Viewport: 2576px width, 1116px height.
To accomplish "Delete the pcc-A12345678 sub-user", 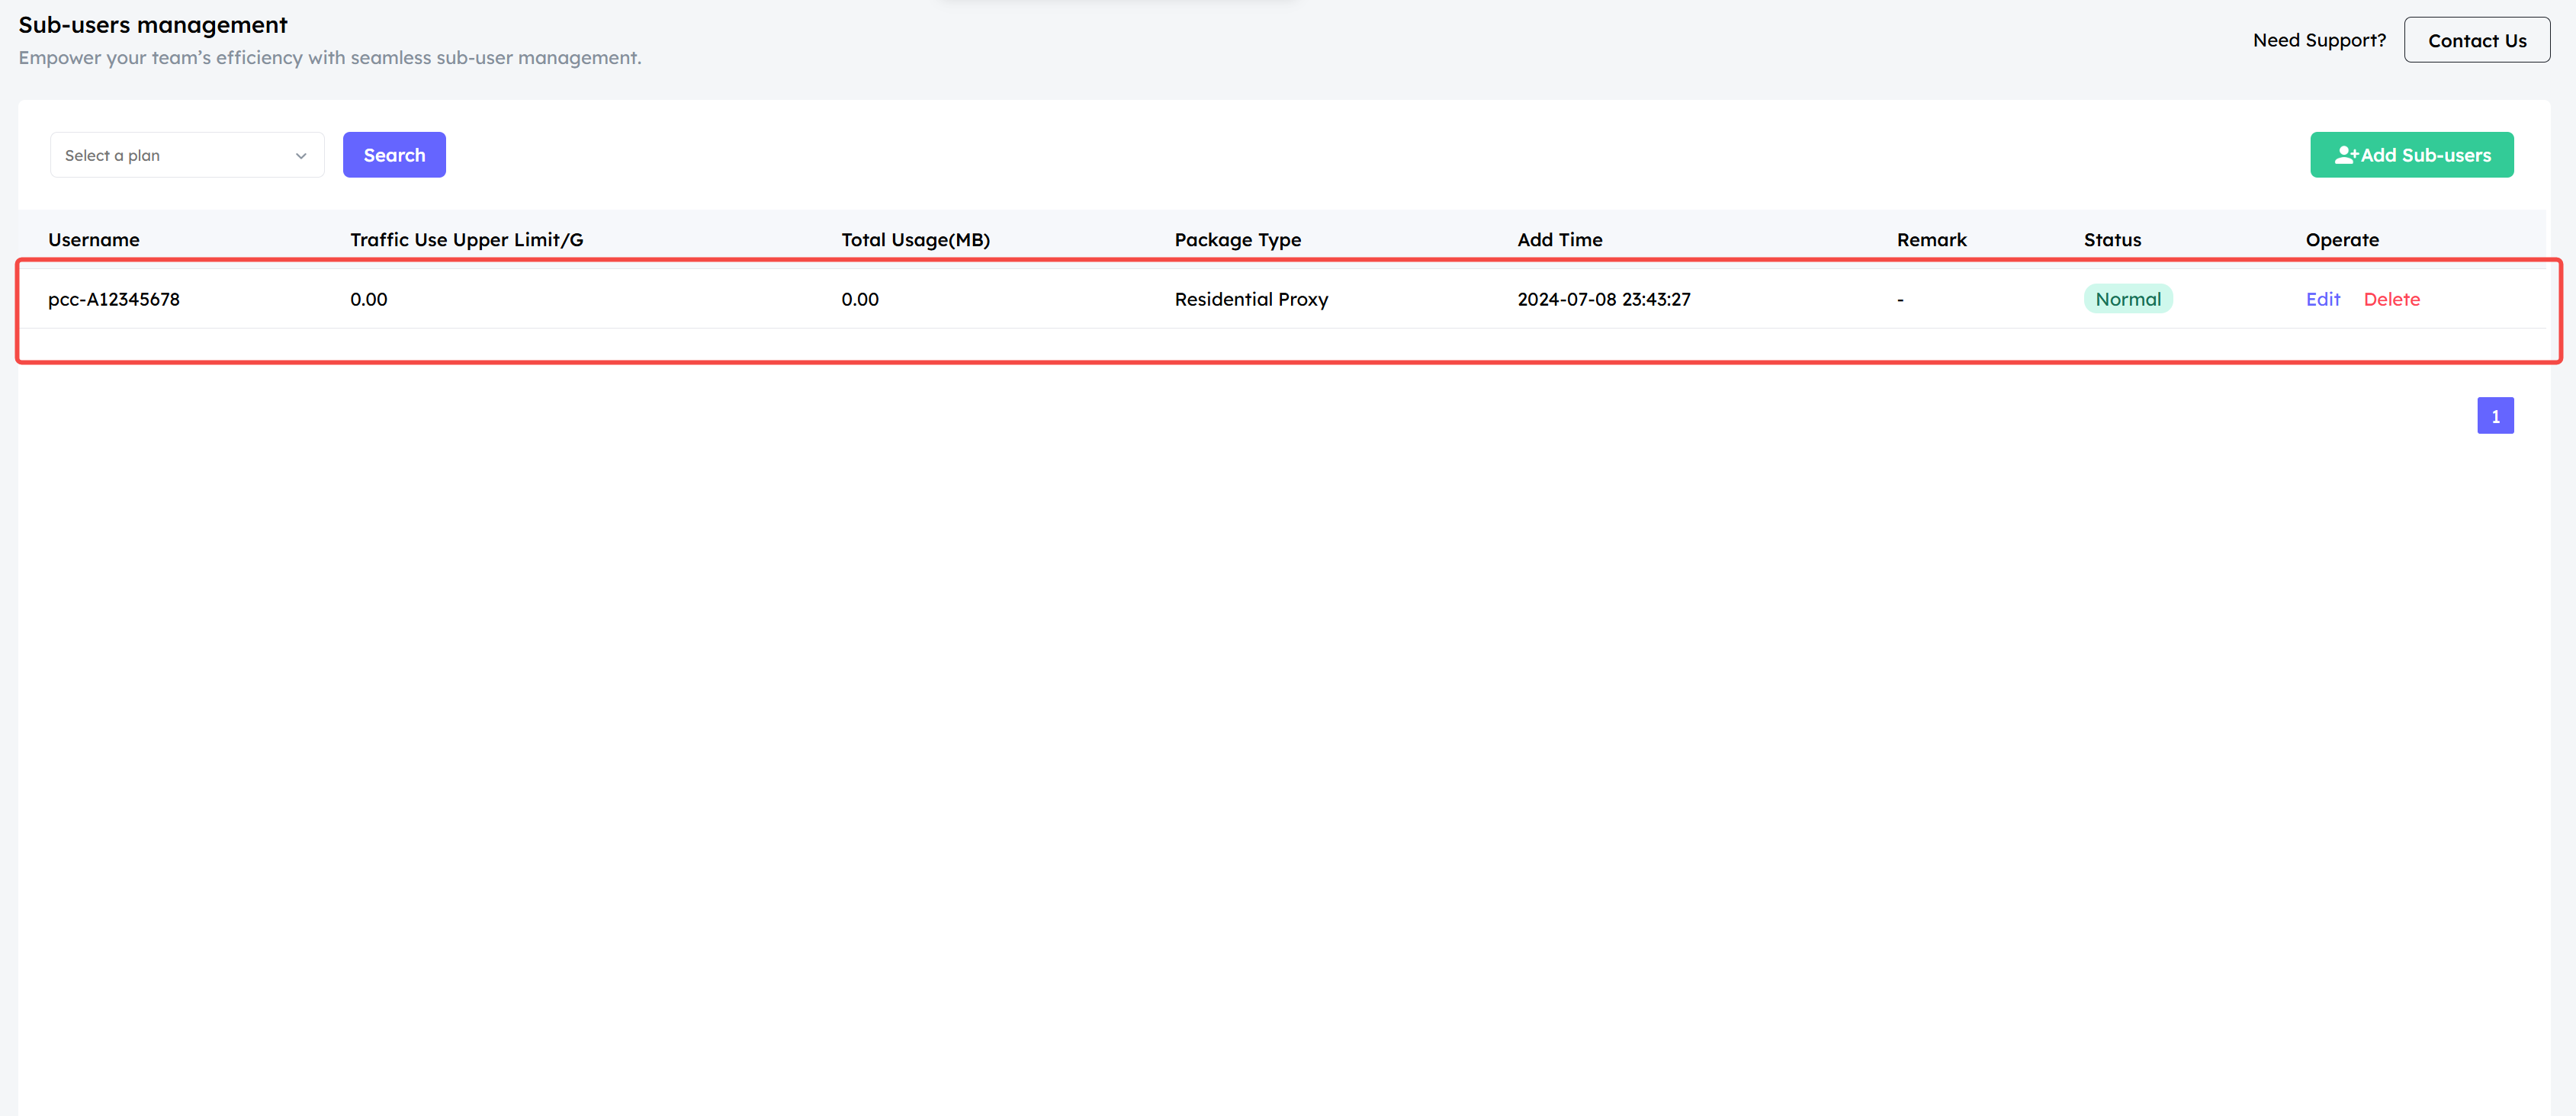I will tap(2392, 299).
